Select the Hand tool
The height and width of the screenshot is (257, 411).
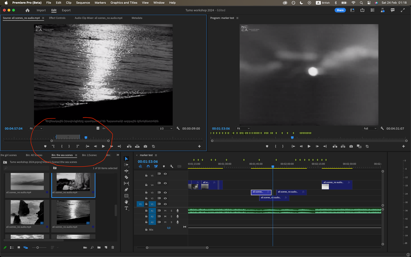pos(126,202)
